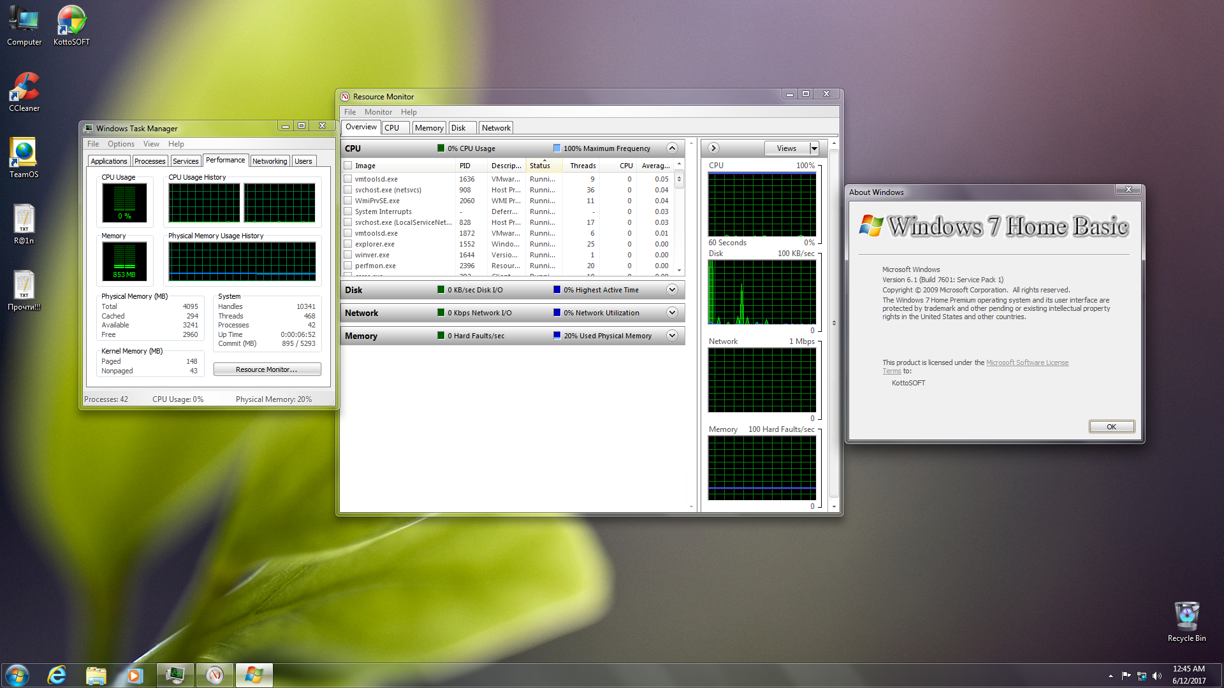Open Task Manager View menu
The width and height of the screenshot is (1224, 688).
click(x=151, y=144)
